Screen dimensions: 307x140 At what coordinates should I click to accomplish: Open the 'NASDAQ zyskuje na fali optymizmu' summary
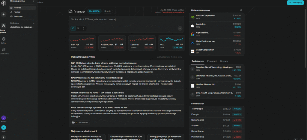pos(126,82)
